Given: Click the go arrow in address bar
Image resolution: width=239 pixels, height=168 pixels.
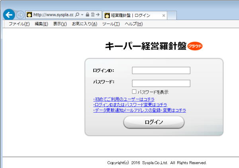Looking at the screenshot, I should (98, 15).
